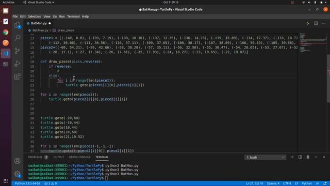This screenshot has height=186, width=330.
Task: Open the Selection menu
Action: 35,17
